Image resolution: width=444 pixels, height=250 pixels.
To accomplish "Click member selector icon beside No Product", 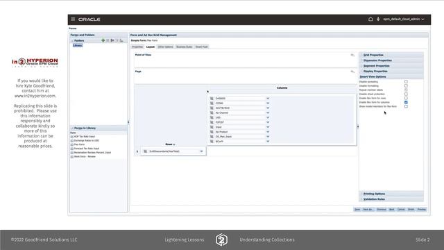I will click(212, 132).
